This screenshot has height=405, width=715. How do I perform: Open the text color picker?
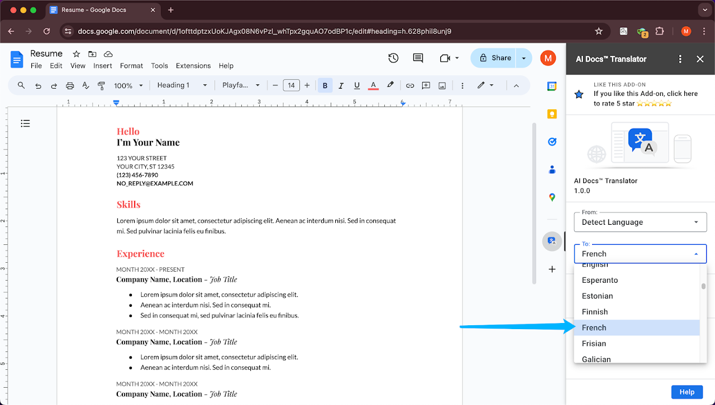(373, 85)
